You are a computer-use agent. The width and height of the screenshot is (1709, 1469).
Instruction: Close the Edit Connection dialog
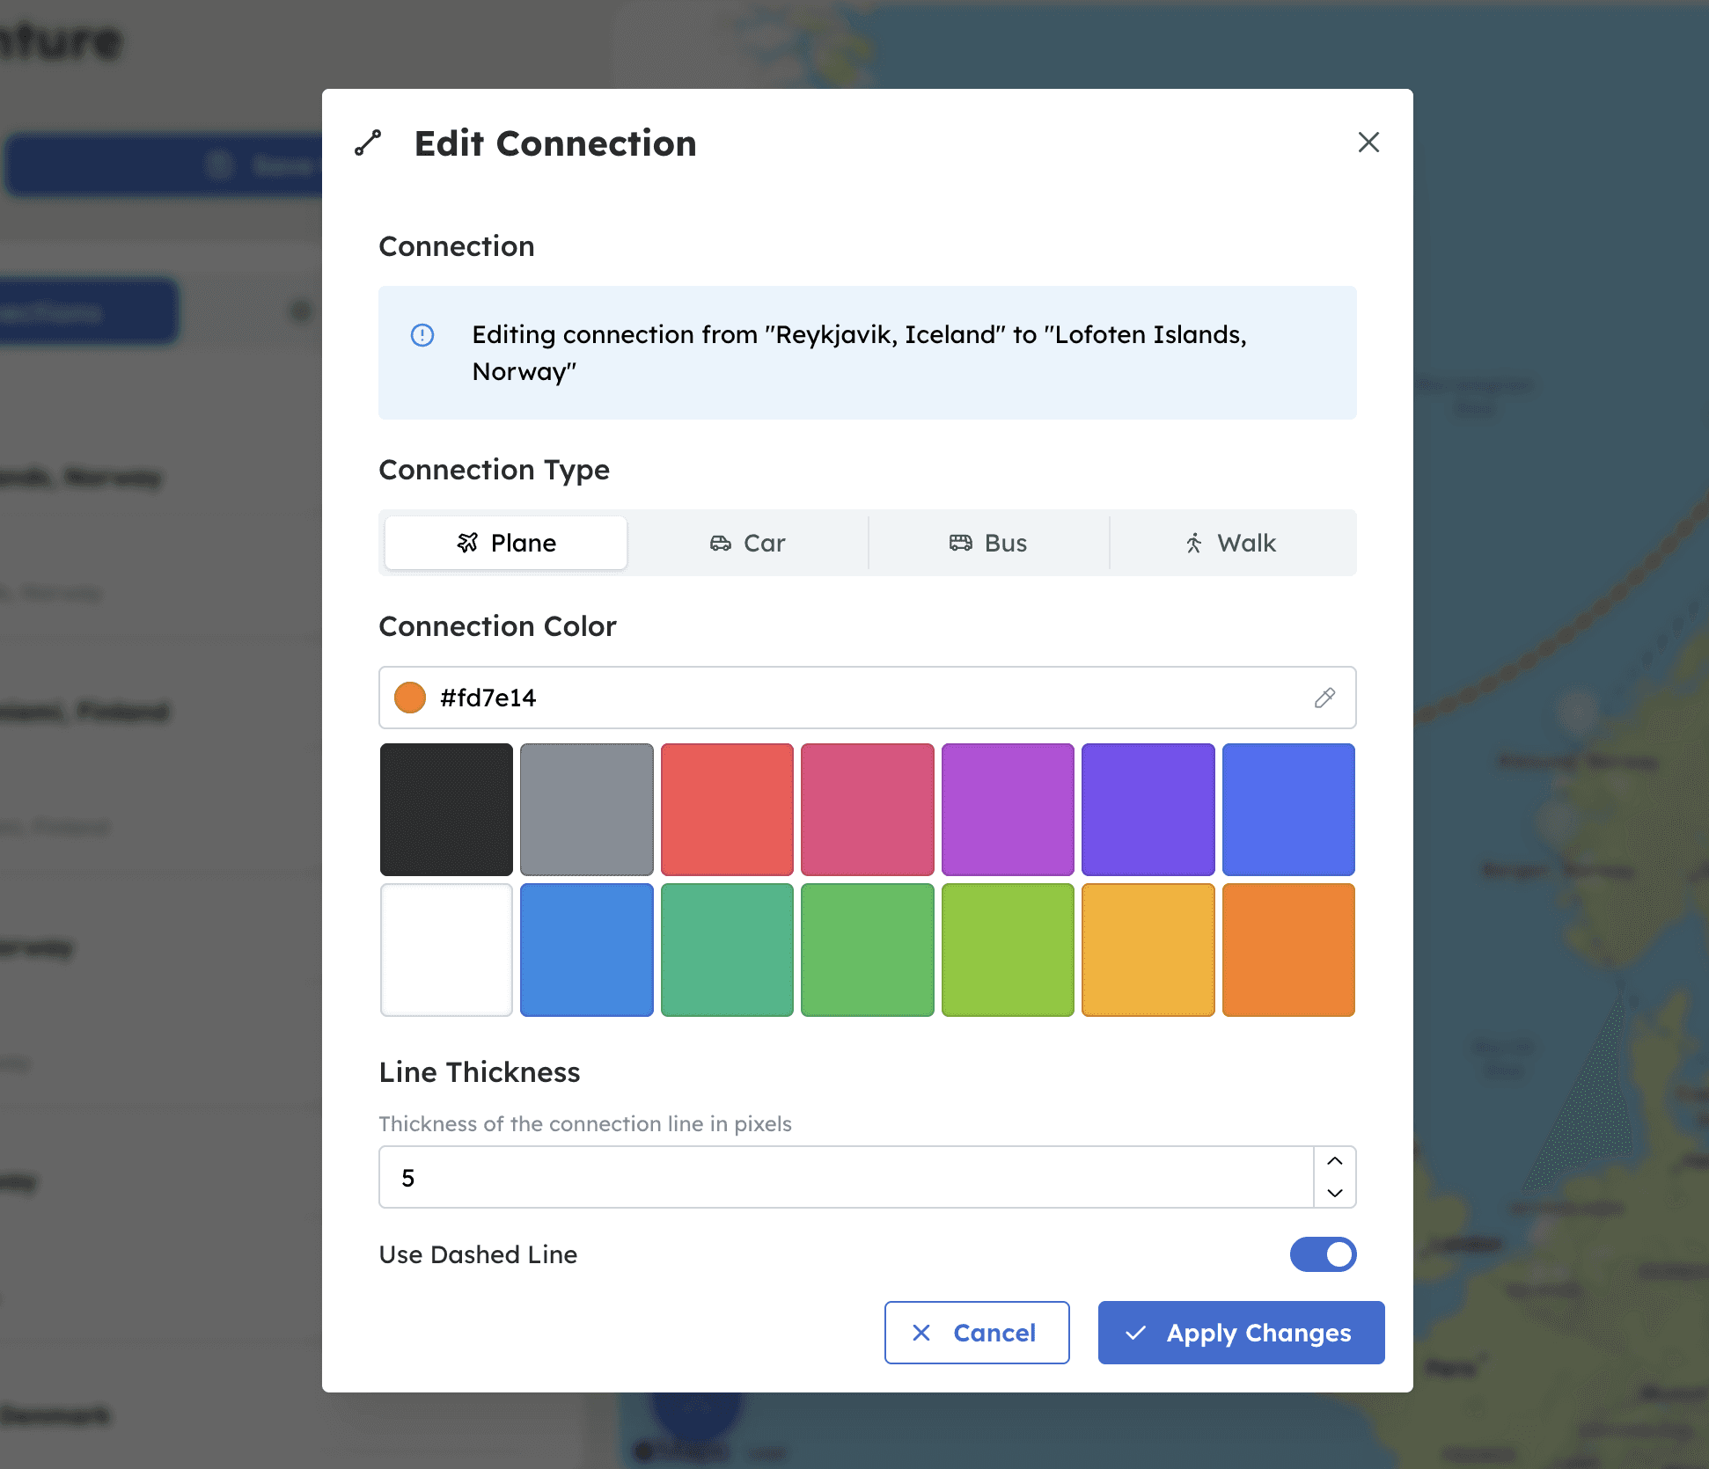[x=1368, y=142]
